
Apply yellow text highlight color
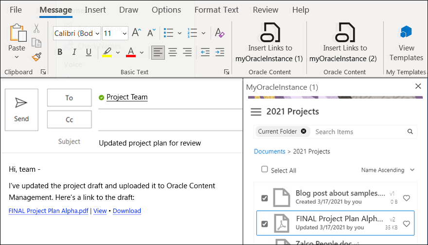tap(107, 52)
